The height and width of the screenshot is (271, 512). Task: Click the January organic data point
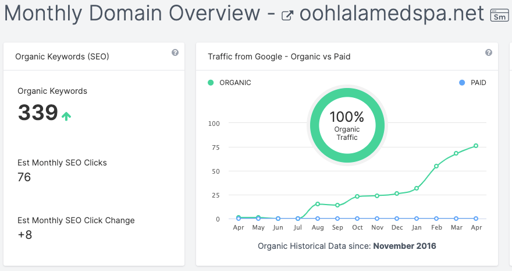[x=417, y=188]
